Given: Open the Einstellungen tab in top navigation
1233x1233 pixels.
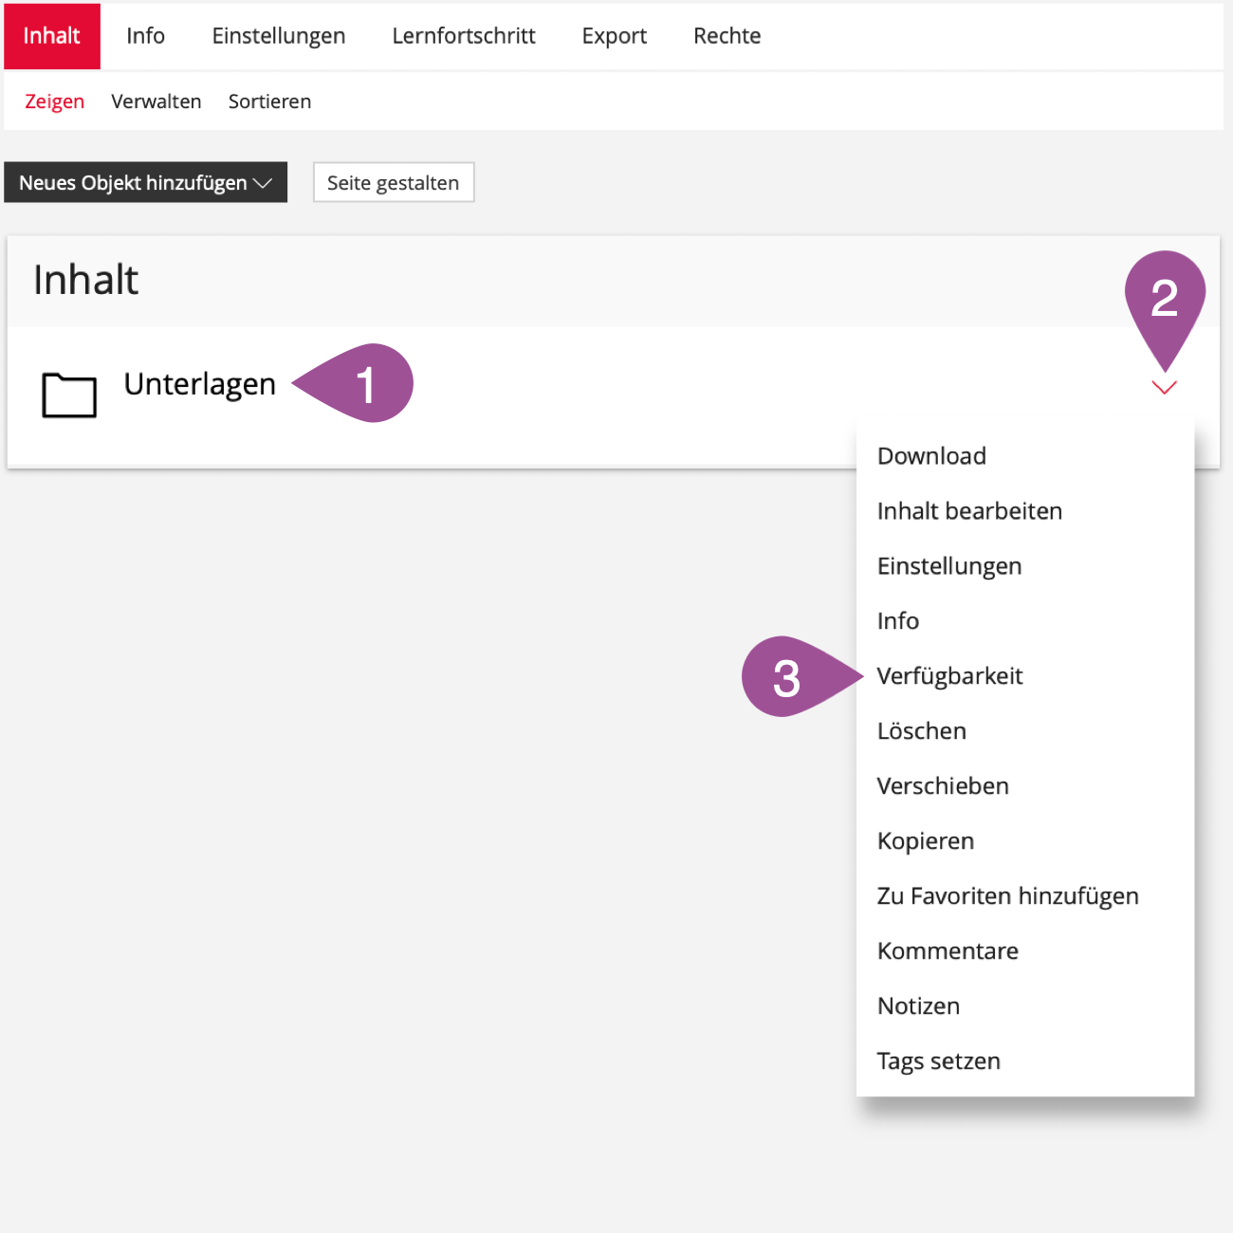Looking at the screenshot, I should click(278, 36).
